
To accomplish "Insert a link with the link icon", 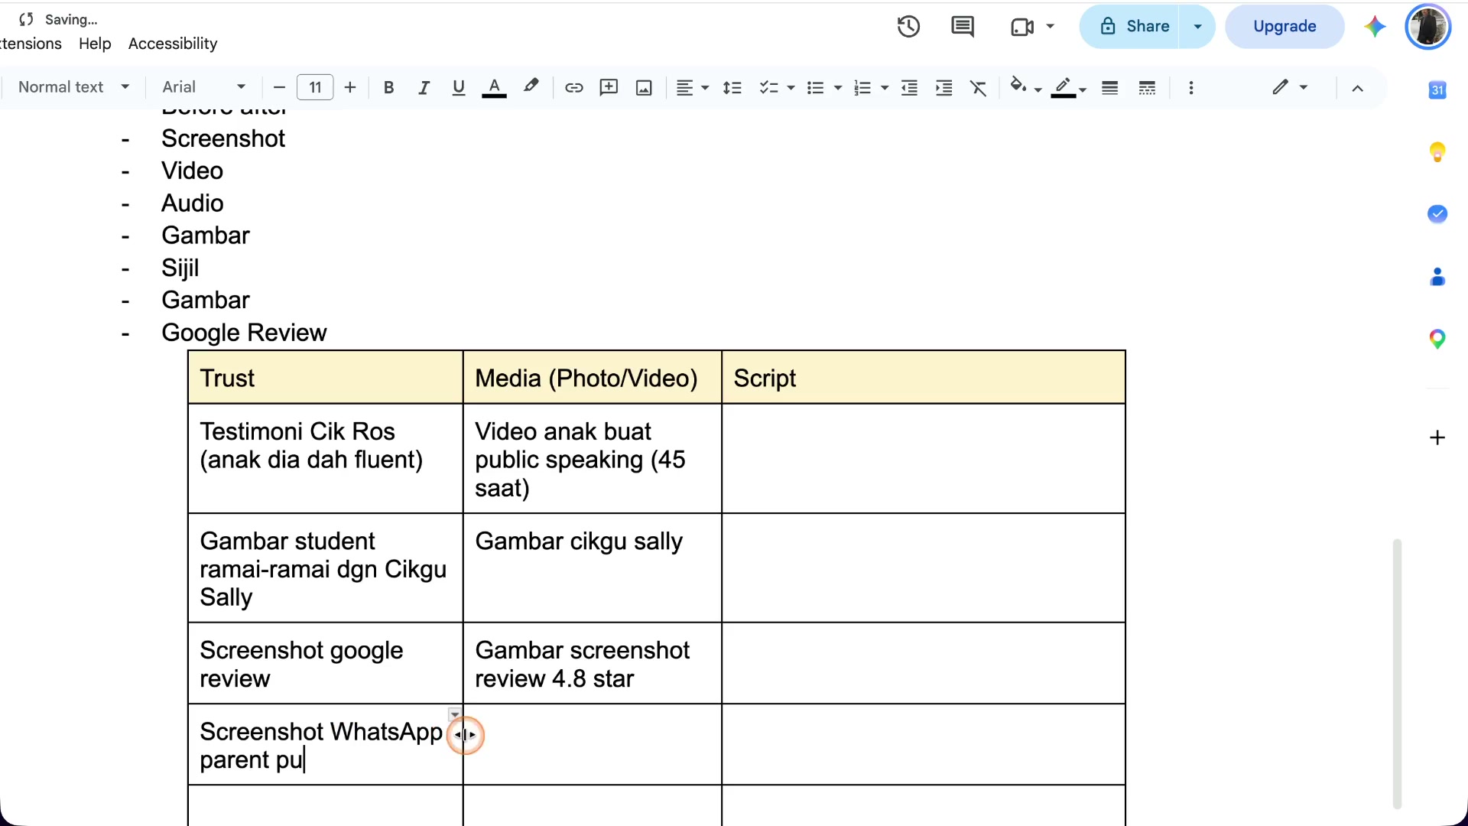I will 574,88.
